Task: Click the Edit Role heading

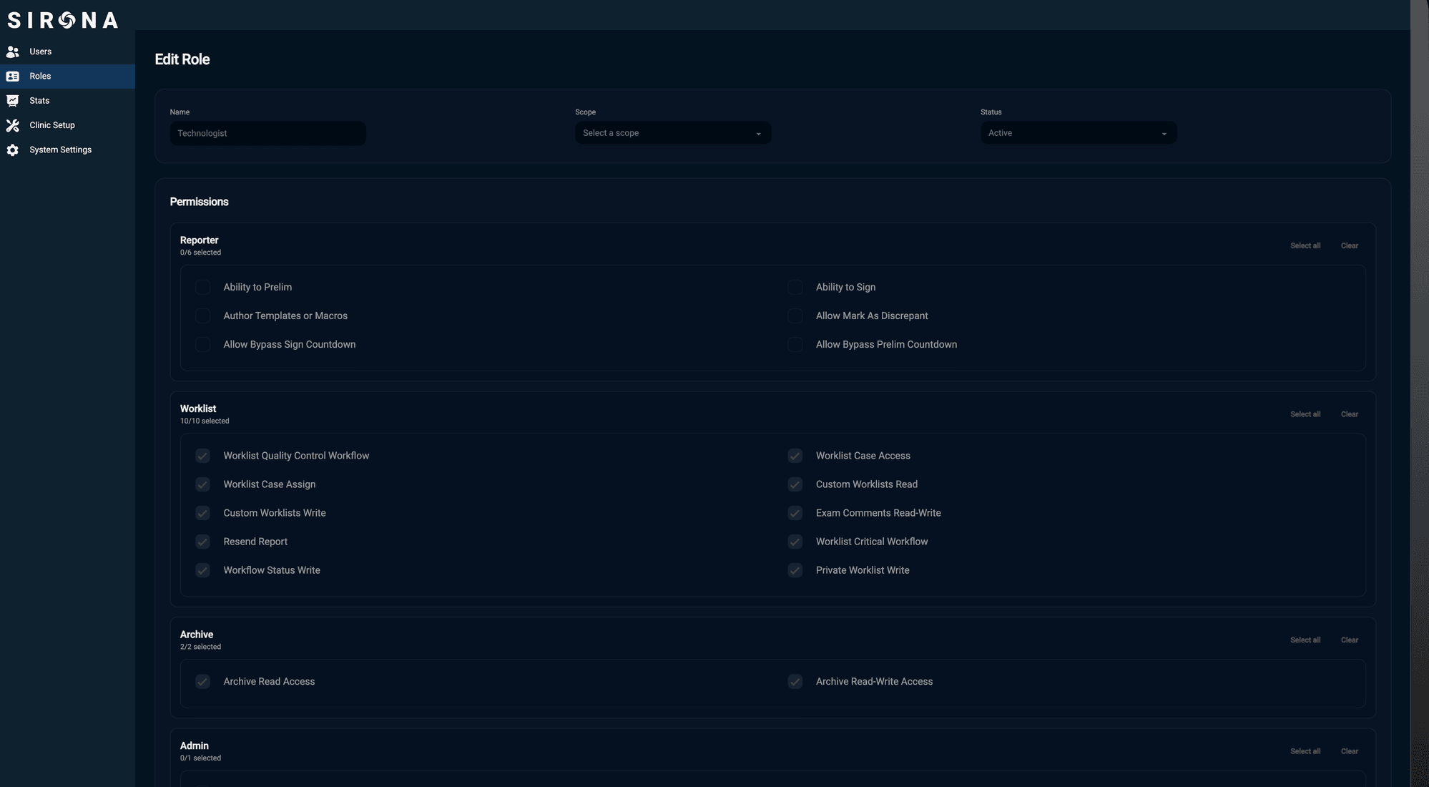Action: (x=182, y=59)
